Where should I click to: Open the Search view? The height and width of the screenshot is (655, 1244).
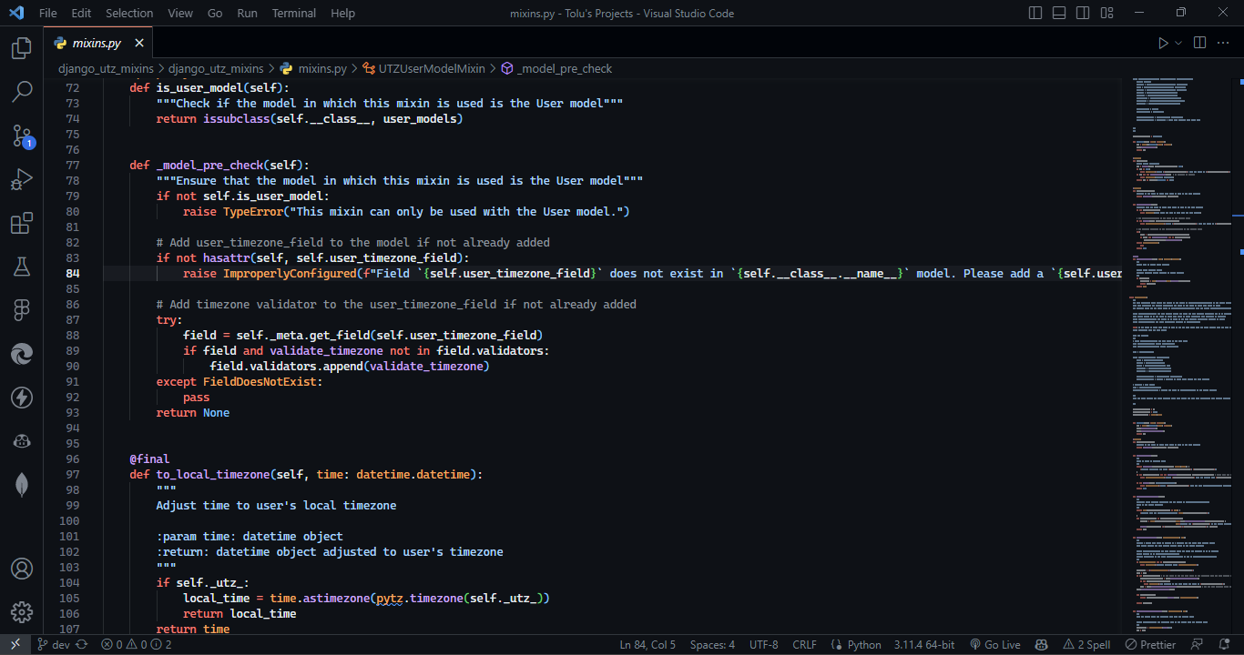click(22, 92)
